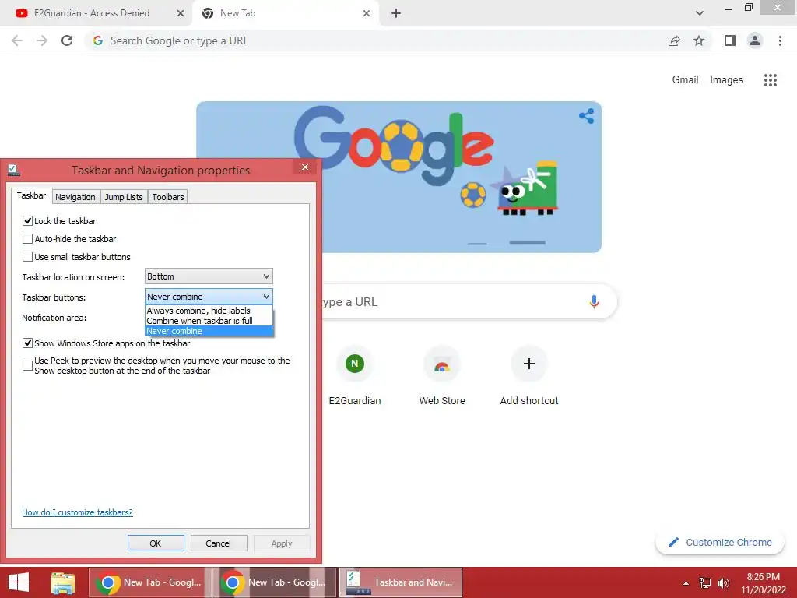Open the E2Guardian shortcut tile
The width and height of the screenshot is (797, 598).
tap(355, 376)
